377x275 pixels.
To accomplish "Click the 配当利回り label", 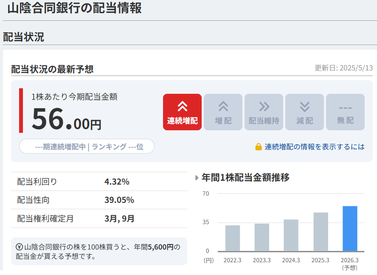I will (x=37, y=182).
